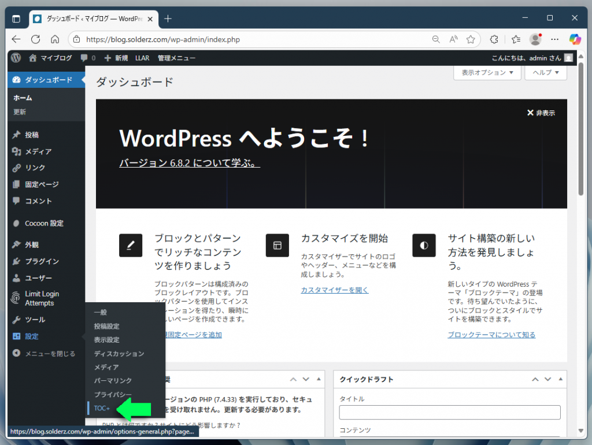Hide the welcome panel with 非表示
592x445 pixels.
pos(541,113)
